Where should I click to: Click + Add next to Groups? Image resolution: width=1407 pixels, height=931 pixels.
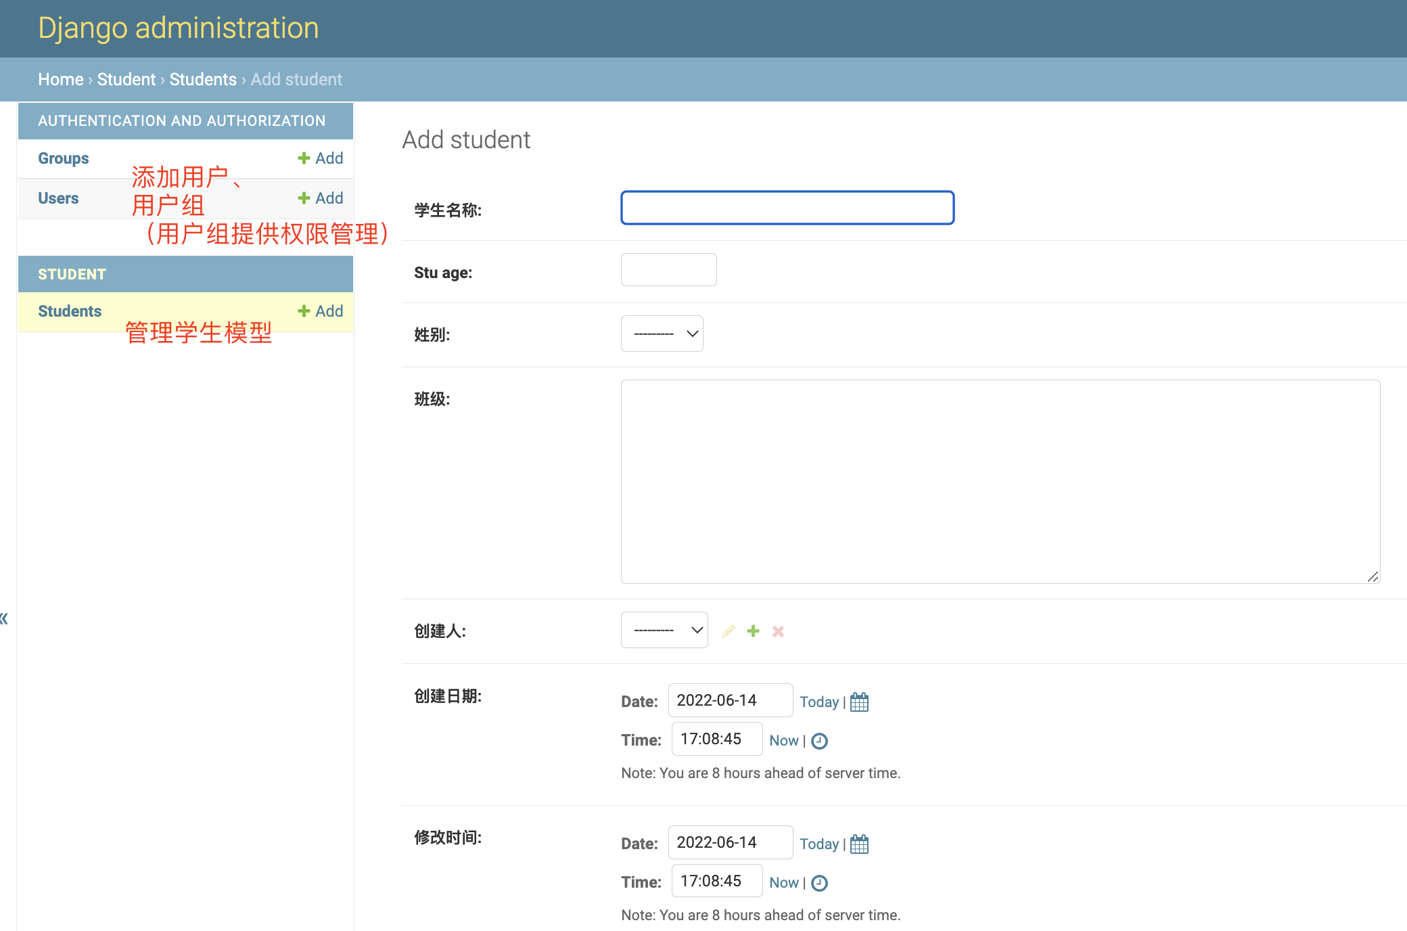319,158
